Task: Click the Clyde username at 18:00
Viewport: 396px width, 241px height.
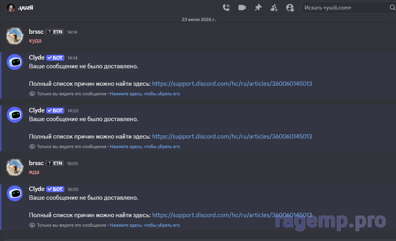Action: pos(37,189)
